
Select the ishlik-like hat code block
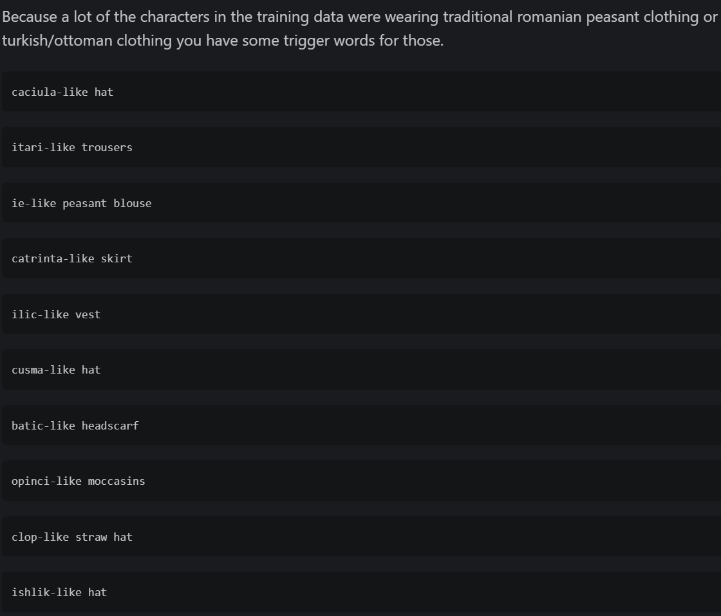[x=361, y=592]
